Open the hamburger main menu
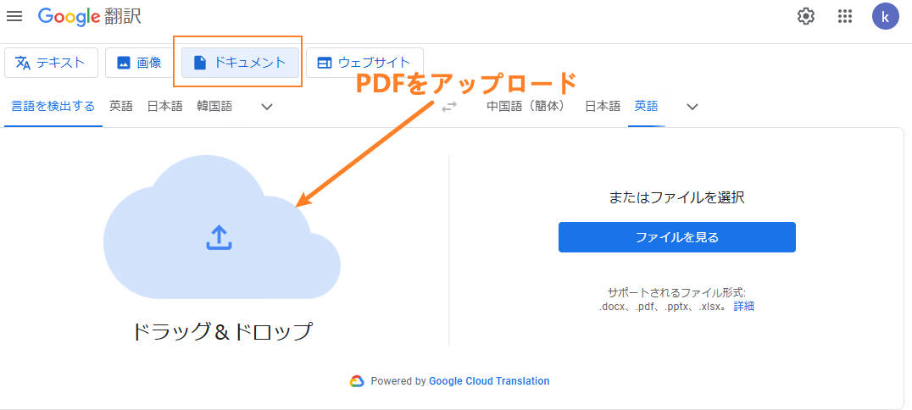 [x=14, y=16]
